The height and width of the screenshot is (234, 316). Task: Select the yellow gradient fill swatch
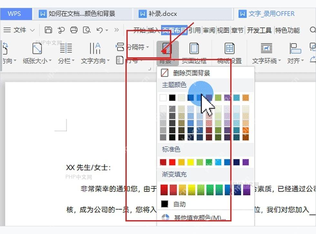(192, 190)
